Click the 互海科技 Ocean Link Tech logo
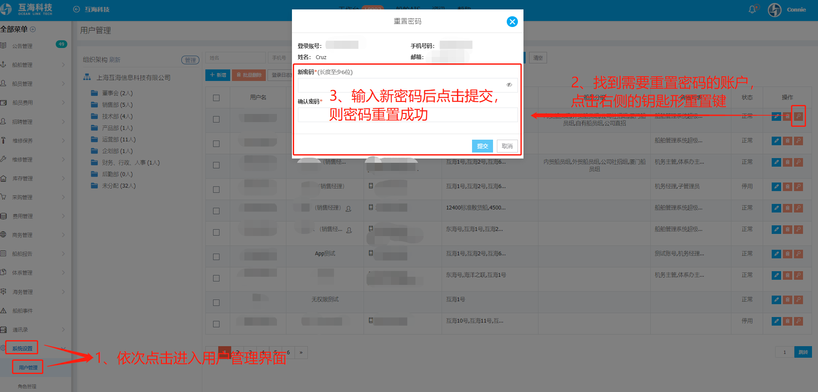The width and height of the screenshot is (818, 392). pos(27,9)
